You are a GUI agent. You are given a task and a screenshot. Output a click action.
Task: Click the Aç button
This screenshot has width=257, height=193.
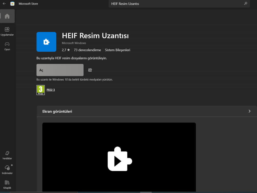(x=60, y=70)
